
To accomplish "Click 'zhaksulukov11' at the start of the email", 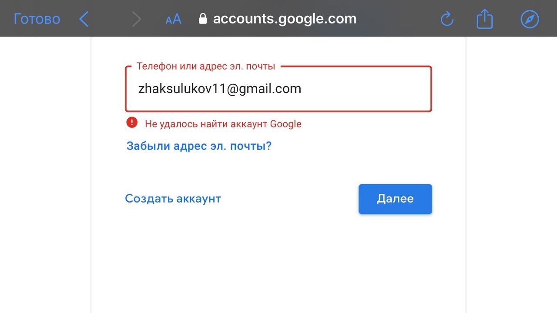I will click(181, 89).
